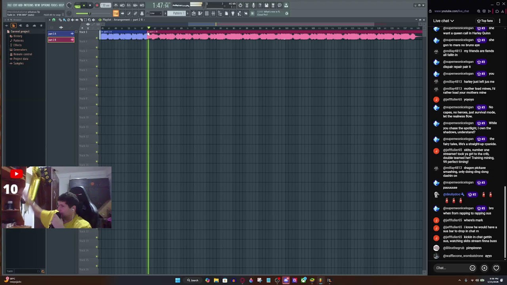Open the TOOLS menu
507x285 pixels.
pos(54,5)
